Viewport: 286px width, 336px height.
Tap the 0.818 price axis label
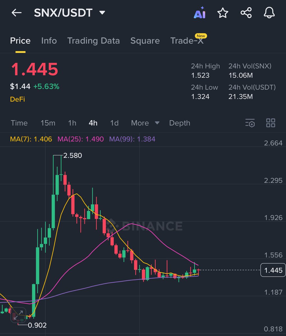pyautogui.click(x=273, y=329)
